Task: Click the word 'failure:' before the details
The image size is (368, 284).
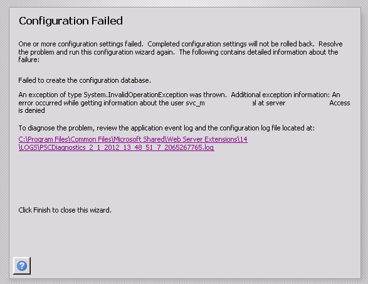Action: 29,60
